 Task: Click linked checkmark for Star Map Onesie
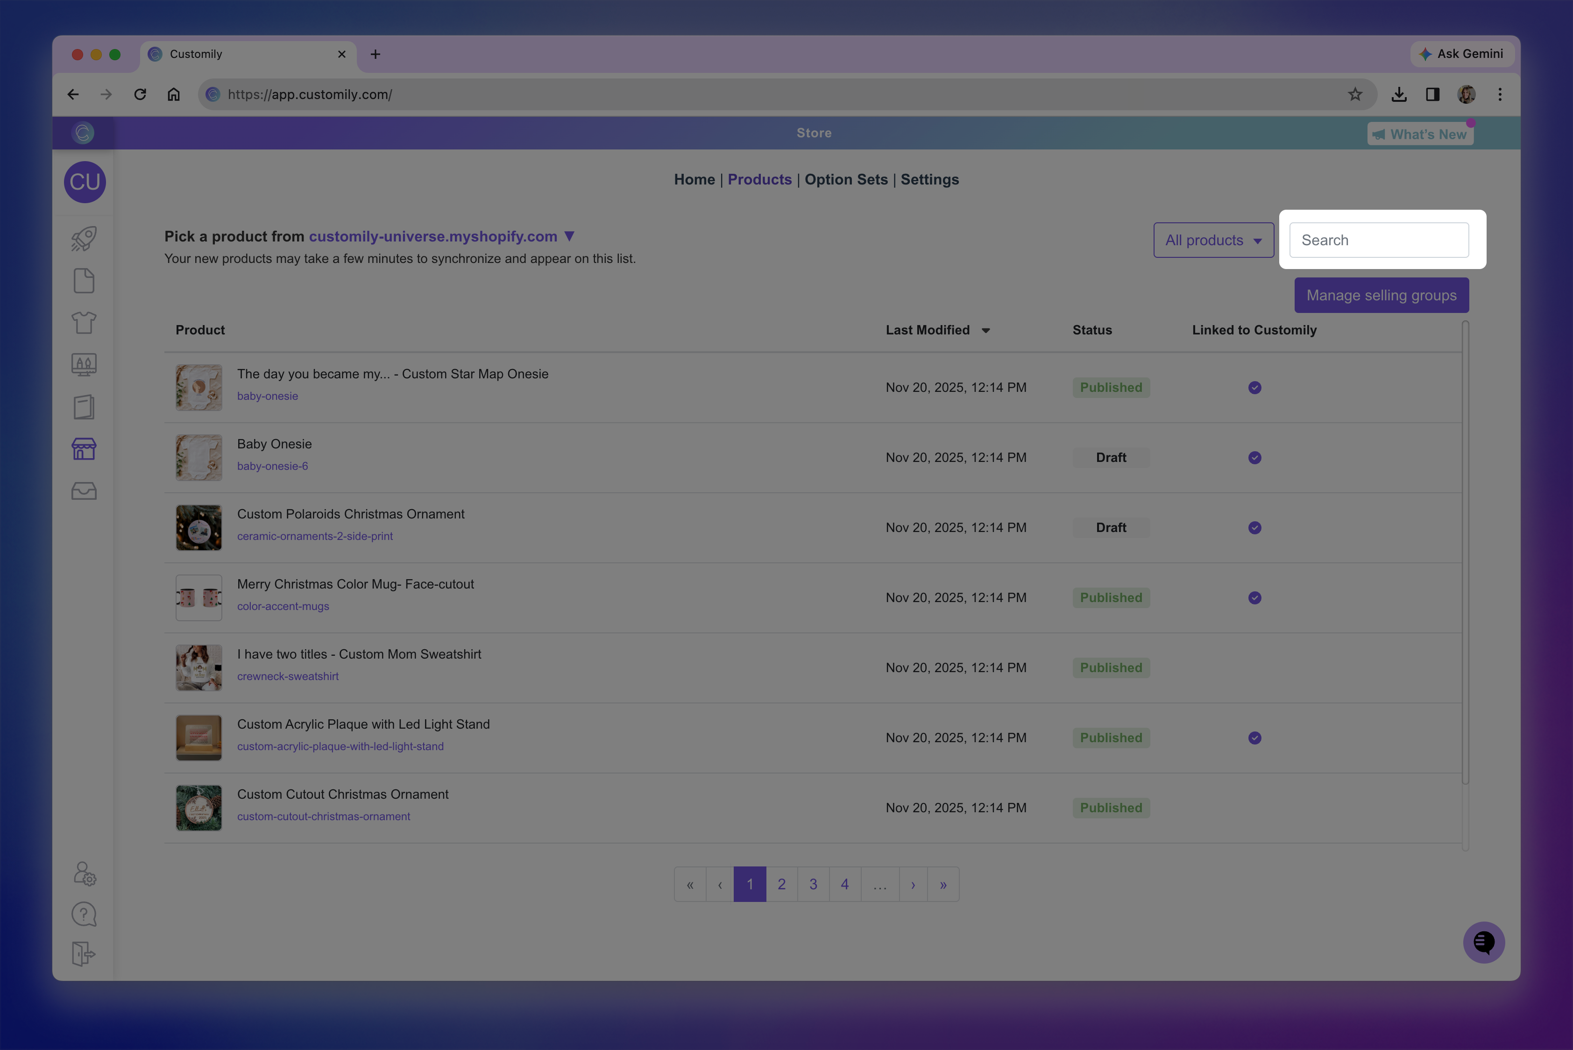[1254, 388]
